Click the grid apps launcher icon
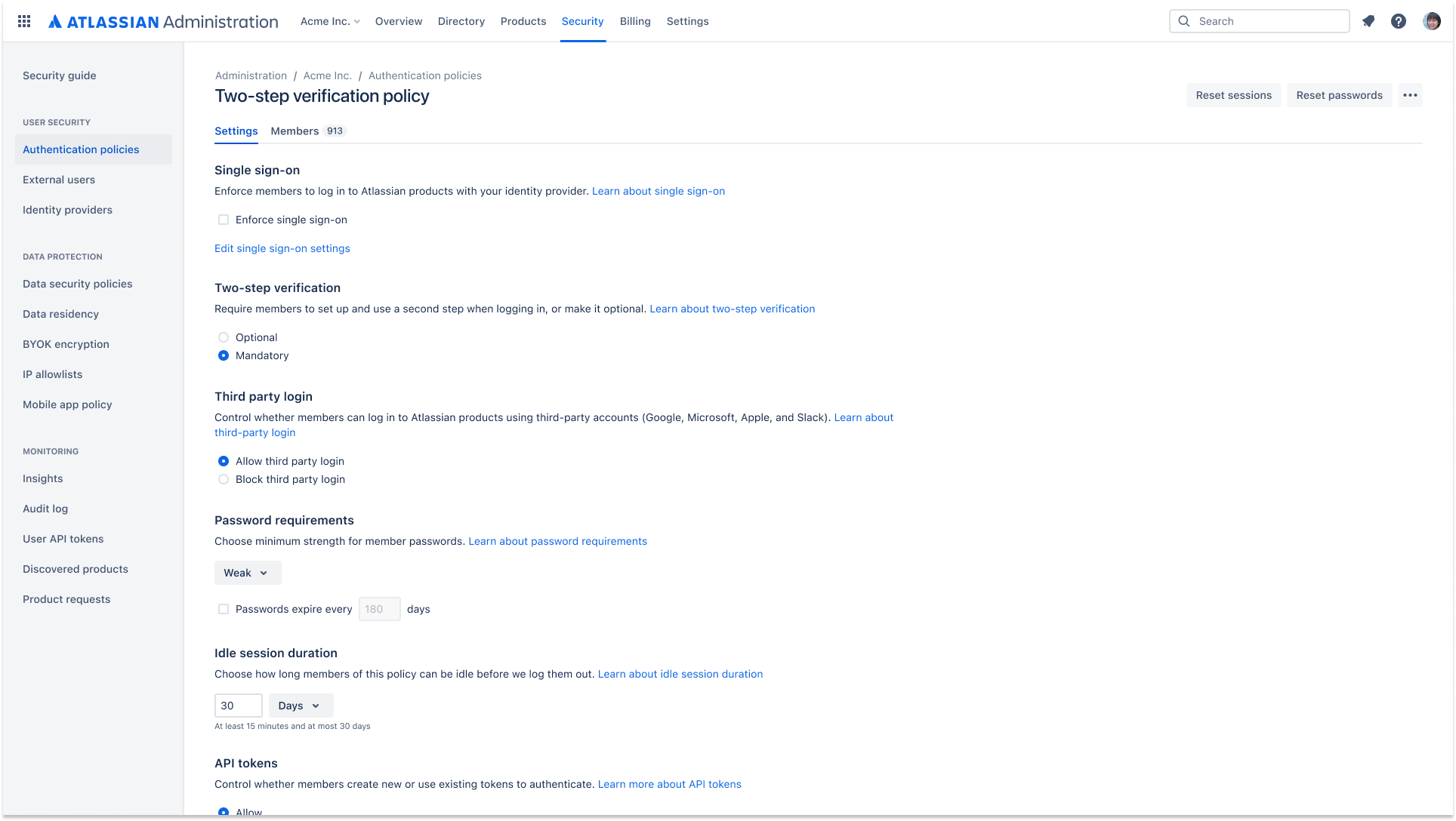Viewport: 1456px width, 821px height. click(x=24, y=21)
